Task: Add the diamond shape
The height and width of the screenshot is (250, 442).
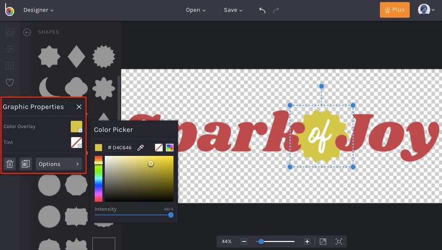Action: tap(76, 57)
